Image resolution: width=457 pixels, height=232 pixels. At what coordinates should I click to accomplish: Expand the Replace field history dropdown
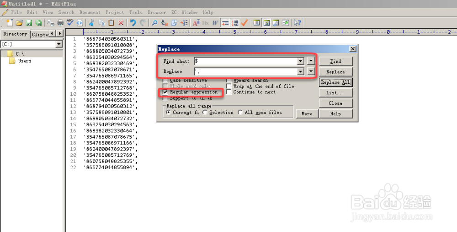tap(301, 71)
